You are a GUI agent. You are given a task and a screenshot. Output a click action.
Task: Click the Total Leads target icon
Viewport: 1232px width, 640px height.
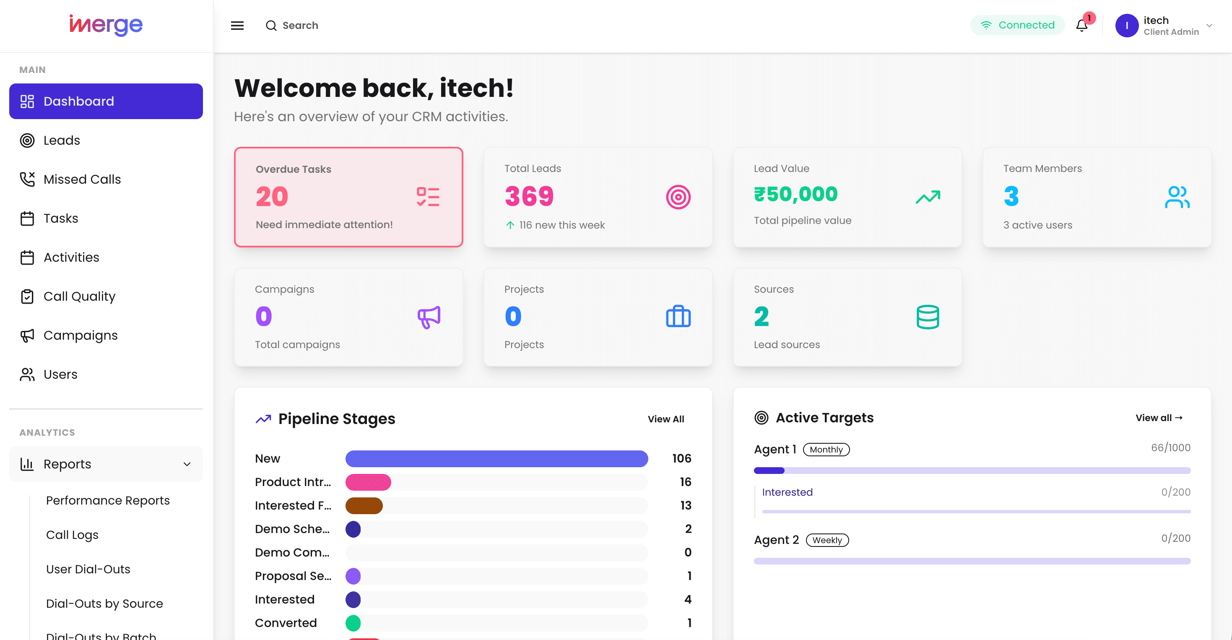678,197
